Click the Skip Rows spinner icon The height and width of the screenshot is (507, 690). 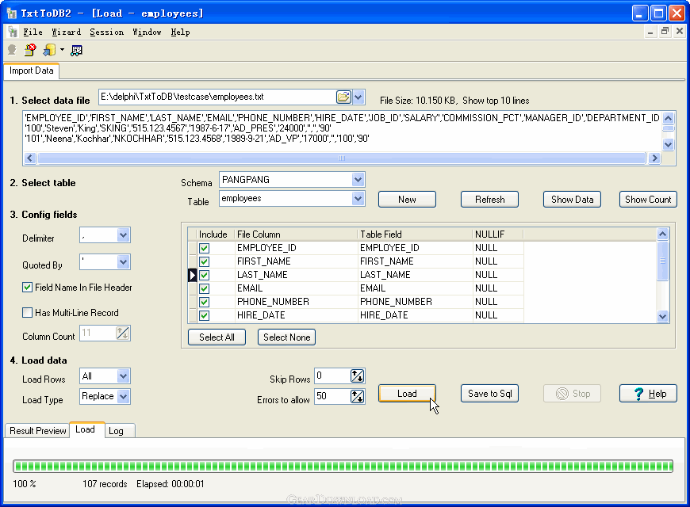coord(358,376)
